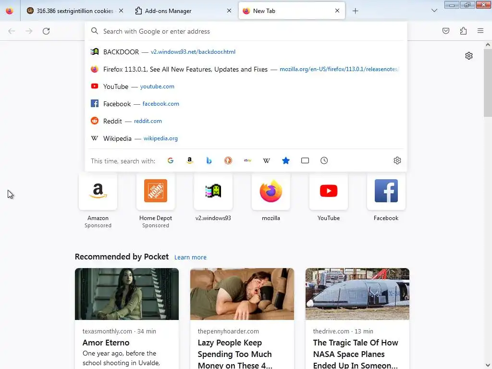The height and width of the screenshot is (369, 492).
Task: Search in History clock icon
Action: point(324,160)
